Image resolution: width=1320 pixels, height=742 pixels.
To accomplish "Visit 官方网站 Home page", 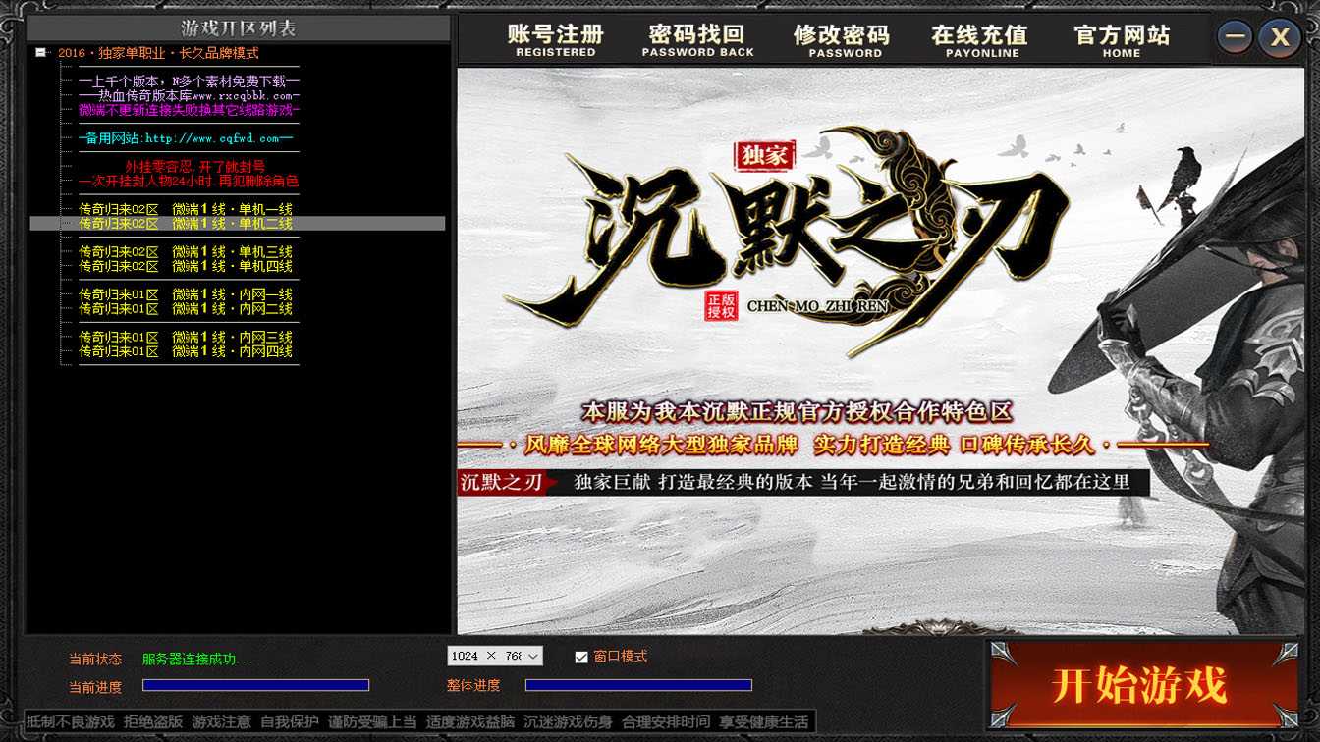I will [1122, 40].
